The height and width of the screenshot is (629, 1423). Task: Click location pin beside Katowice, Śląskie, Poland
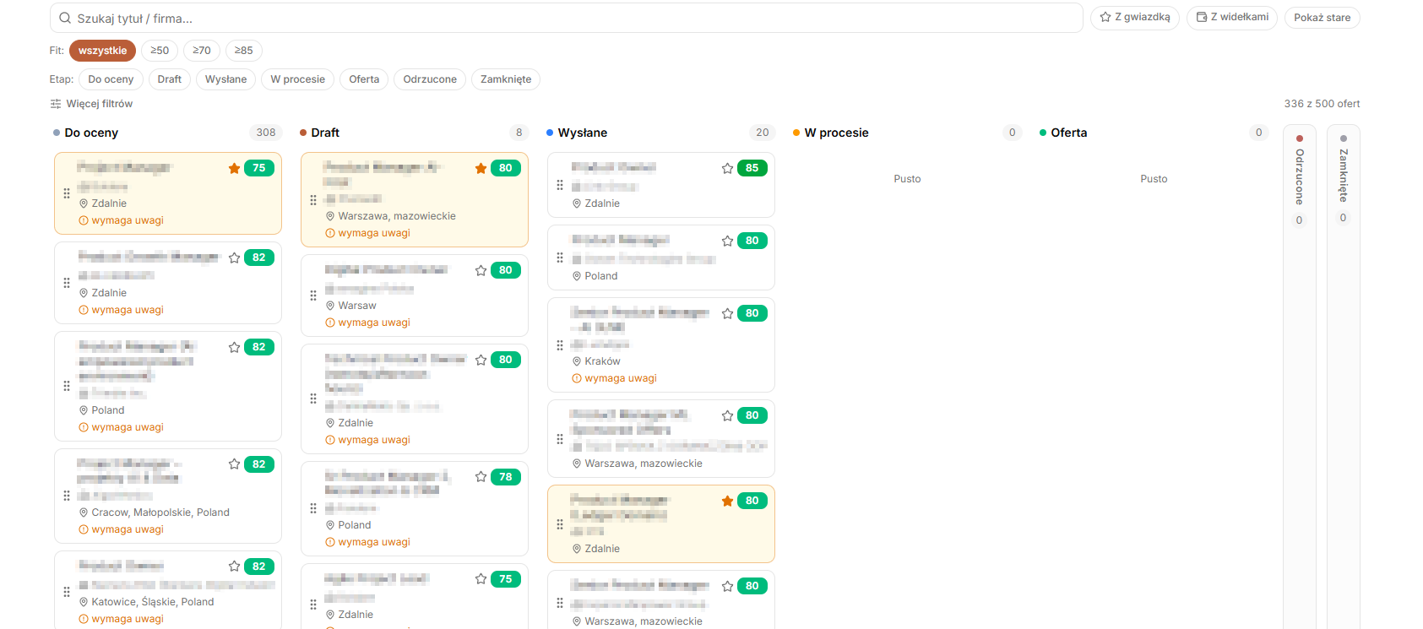point(84,602)
